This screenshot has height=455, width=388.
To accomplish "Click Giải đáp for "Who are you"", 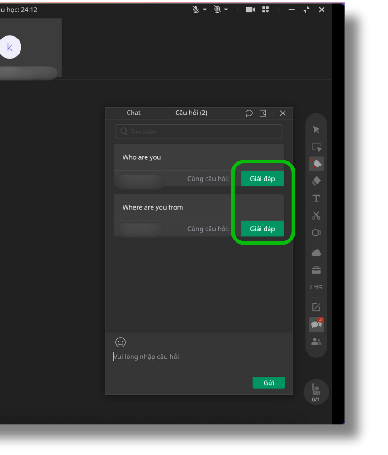I will coord(262,179).
